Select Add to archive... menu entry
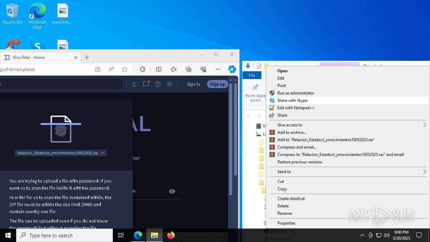 tap(348, 132)
